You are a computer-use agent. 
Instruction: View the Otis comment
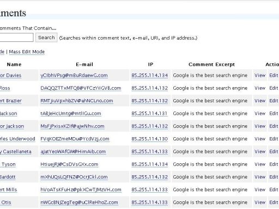click(260, 202)
